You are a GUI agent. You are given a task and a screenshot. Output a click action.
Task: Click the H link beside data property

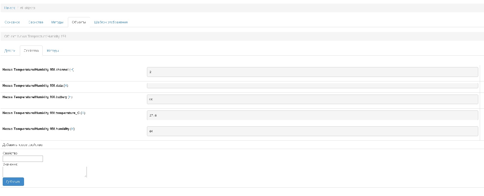[66, 86]
